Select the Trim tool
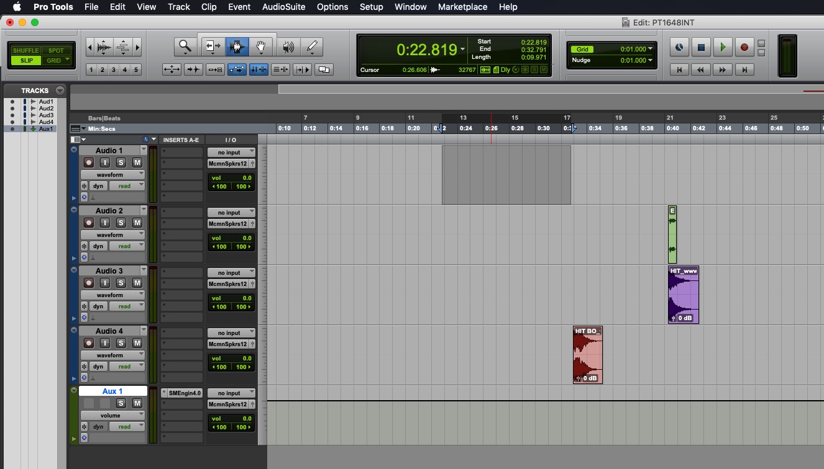 [x=213, y=47]
